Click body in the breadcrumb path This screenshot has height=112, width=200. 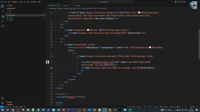coord(67,8)
